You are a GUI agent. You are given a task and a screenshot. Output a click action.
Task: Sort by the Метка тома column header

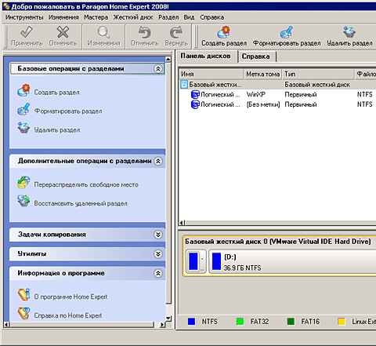(263, 74)
